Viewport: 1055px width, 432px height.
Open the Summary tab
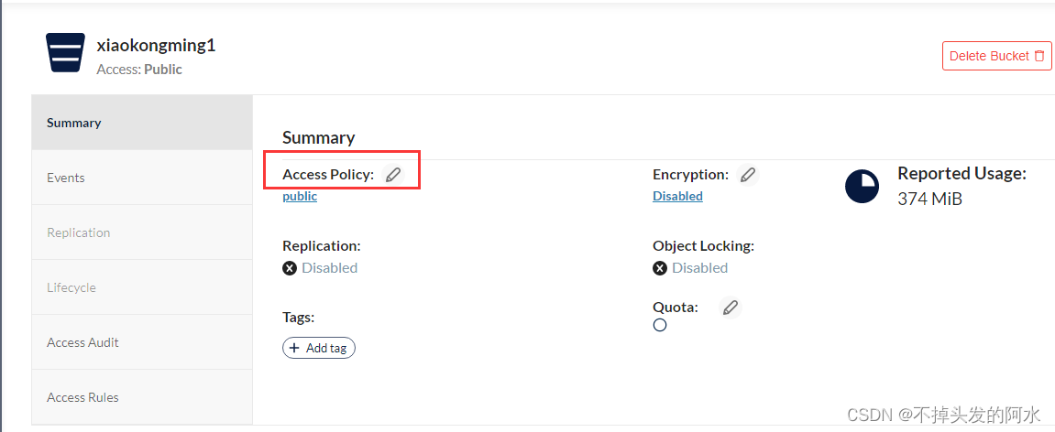tap(142, 123)
